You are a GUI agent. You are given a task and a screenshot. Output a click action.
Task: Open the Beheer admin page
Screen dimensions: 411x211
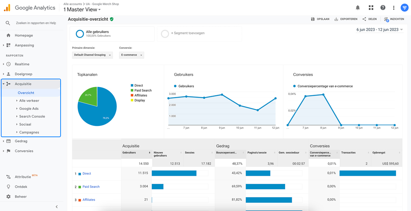tap(21, 196)
